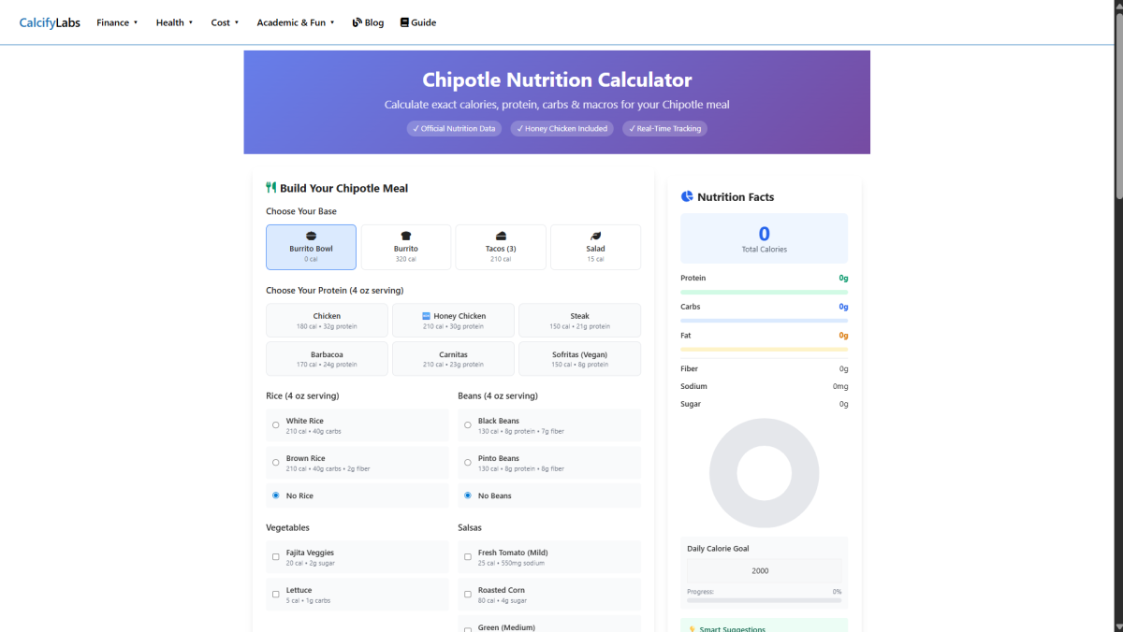Choose the Black Beans radio option

(467, 425)
